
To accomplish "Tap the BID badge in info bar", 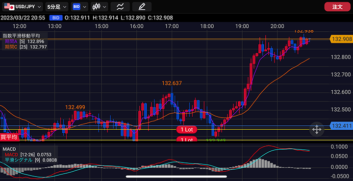I will pyautogui.click(x=55, y=18).
